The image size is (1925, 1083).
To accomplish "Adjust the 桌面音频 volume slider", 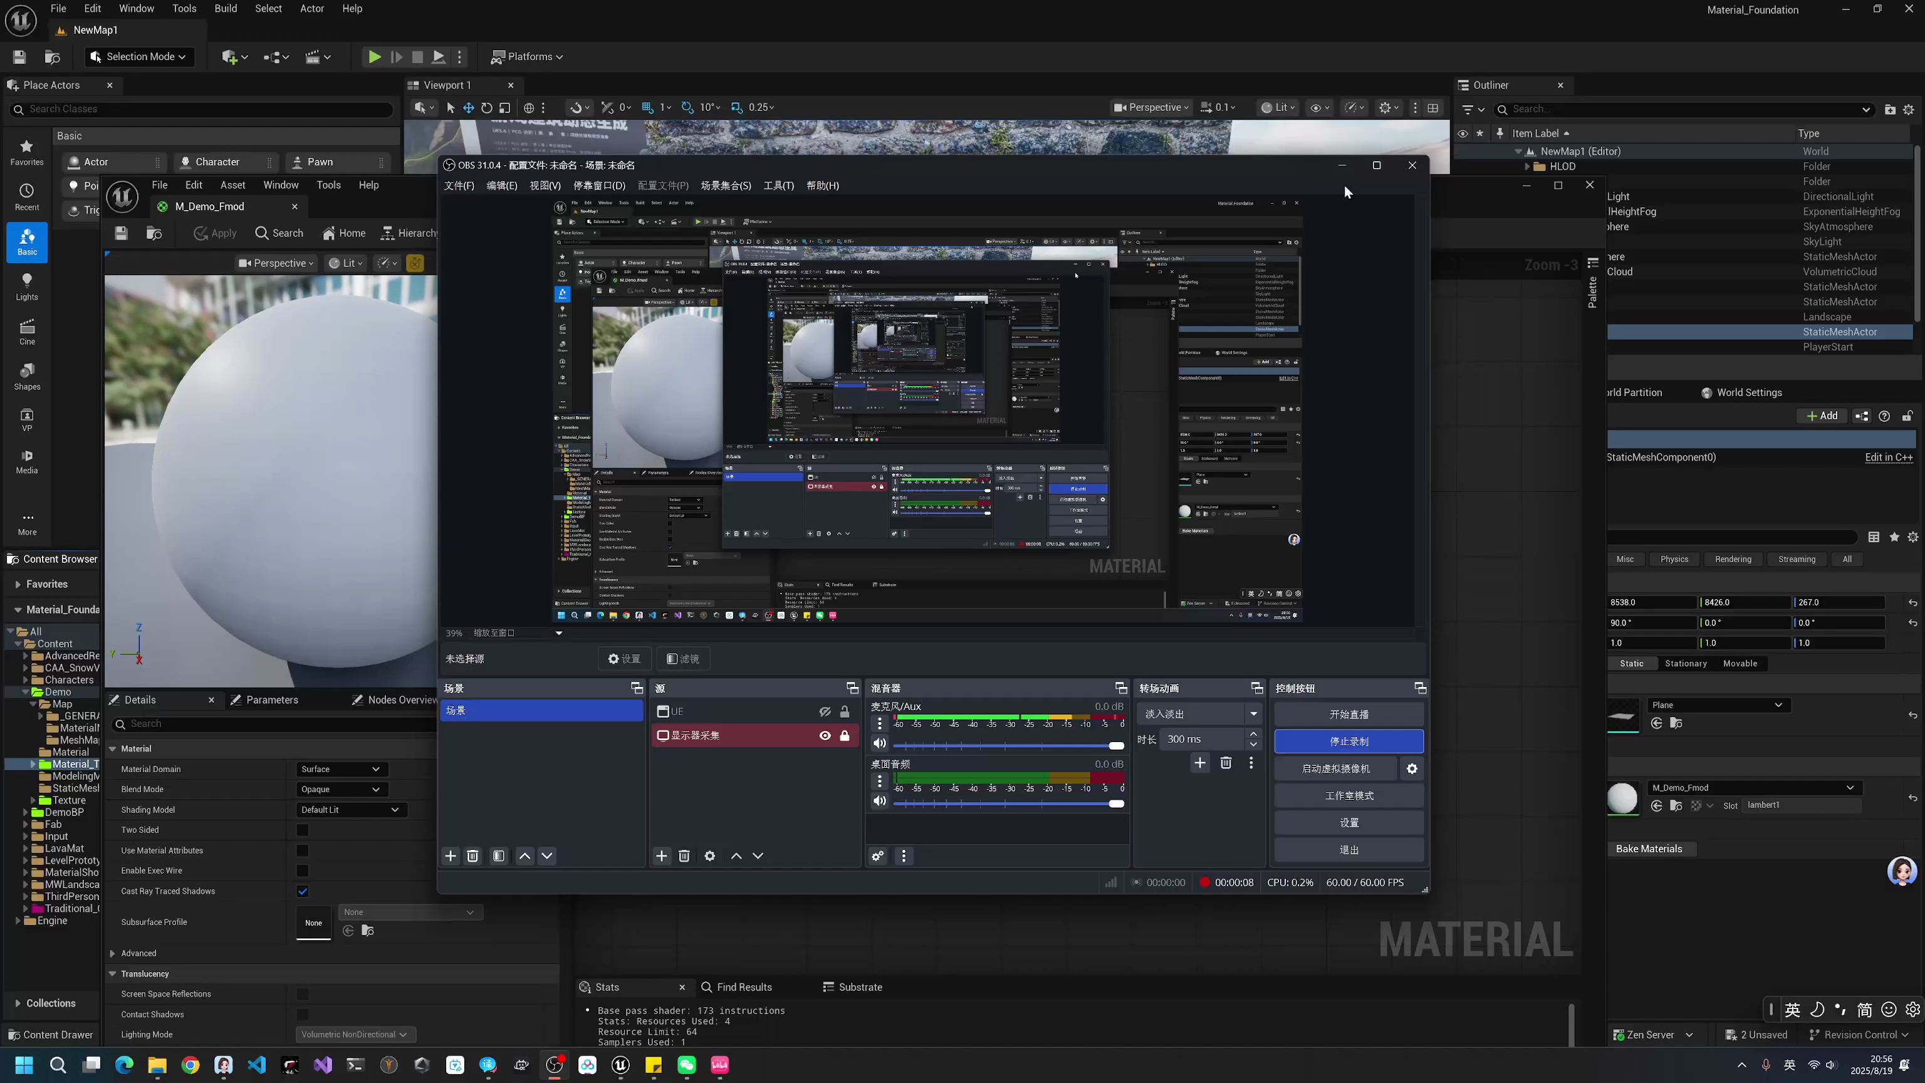I will point(1008,803).
